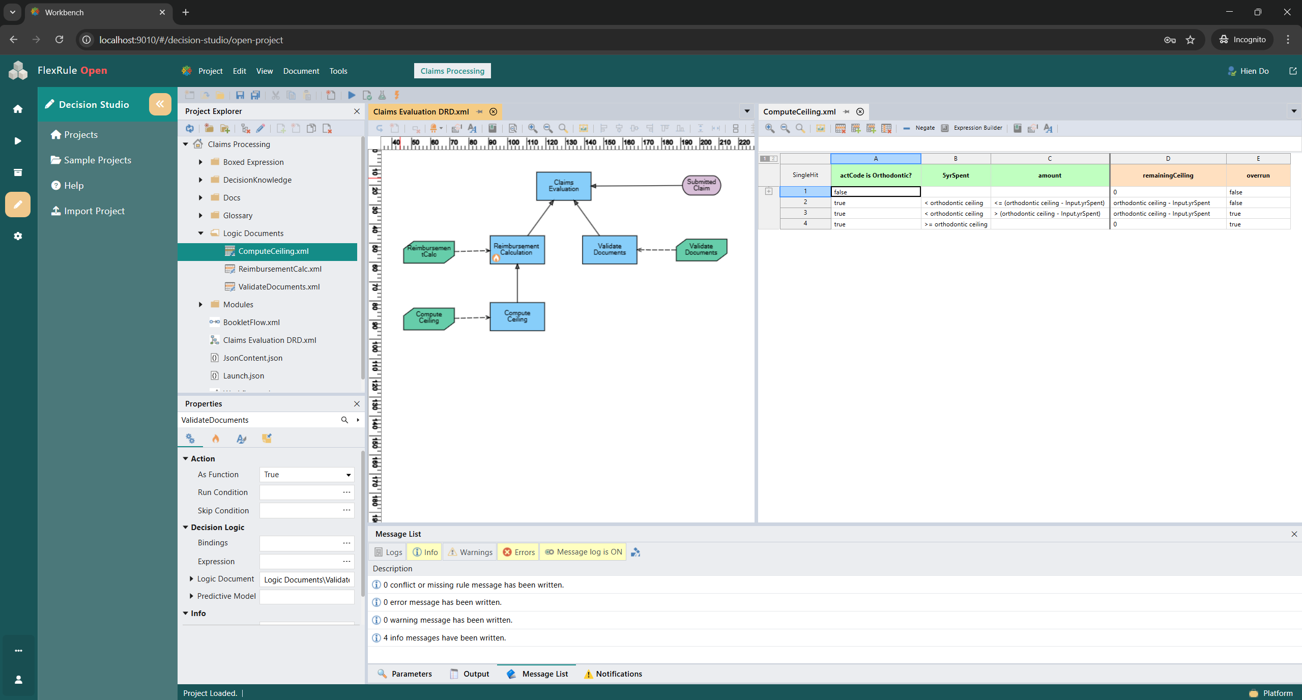Screen dimensions: 1302x700
Task: Click zoom in icon in the DRD diagram toolbar
Action: [x=533, y=128]
